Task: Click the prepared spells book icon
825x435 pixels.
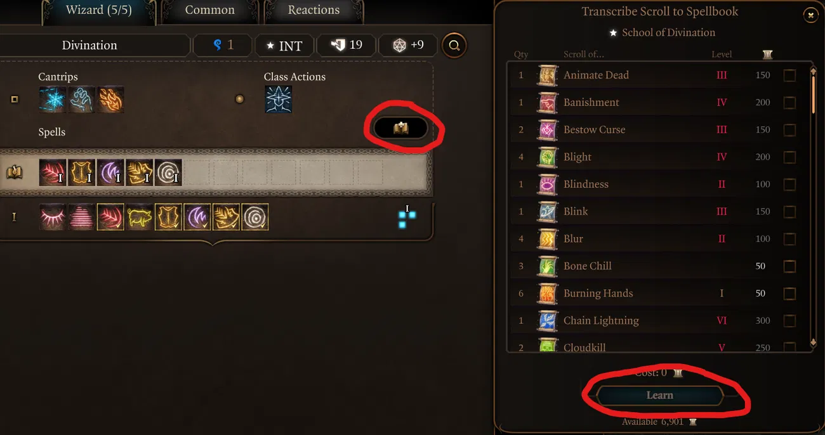Action: (x=14, y=172)
